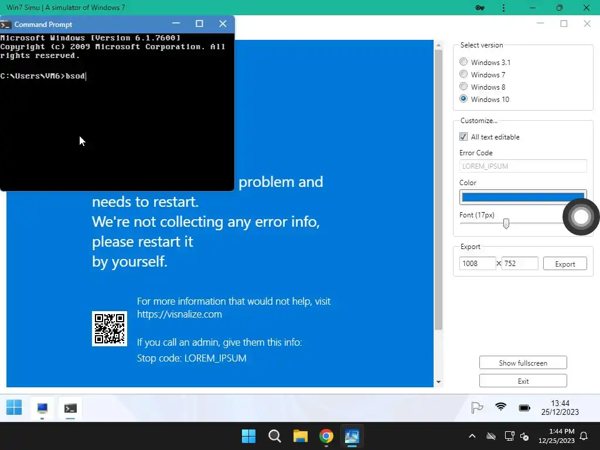Click the Error Code input field
The height and width of the screenshot is (450, 600).
523,166
